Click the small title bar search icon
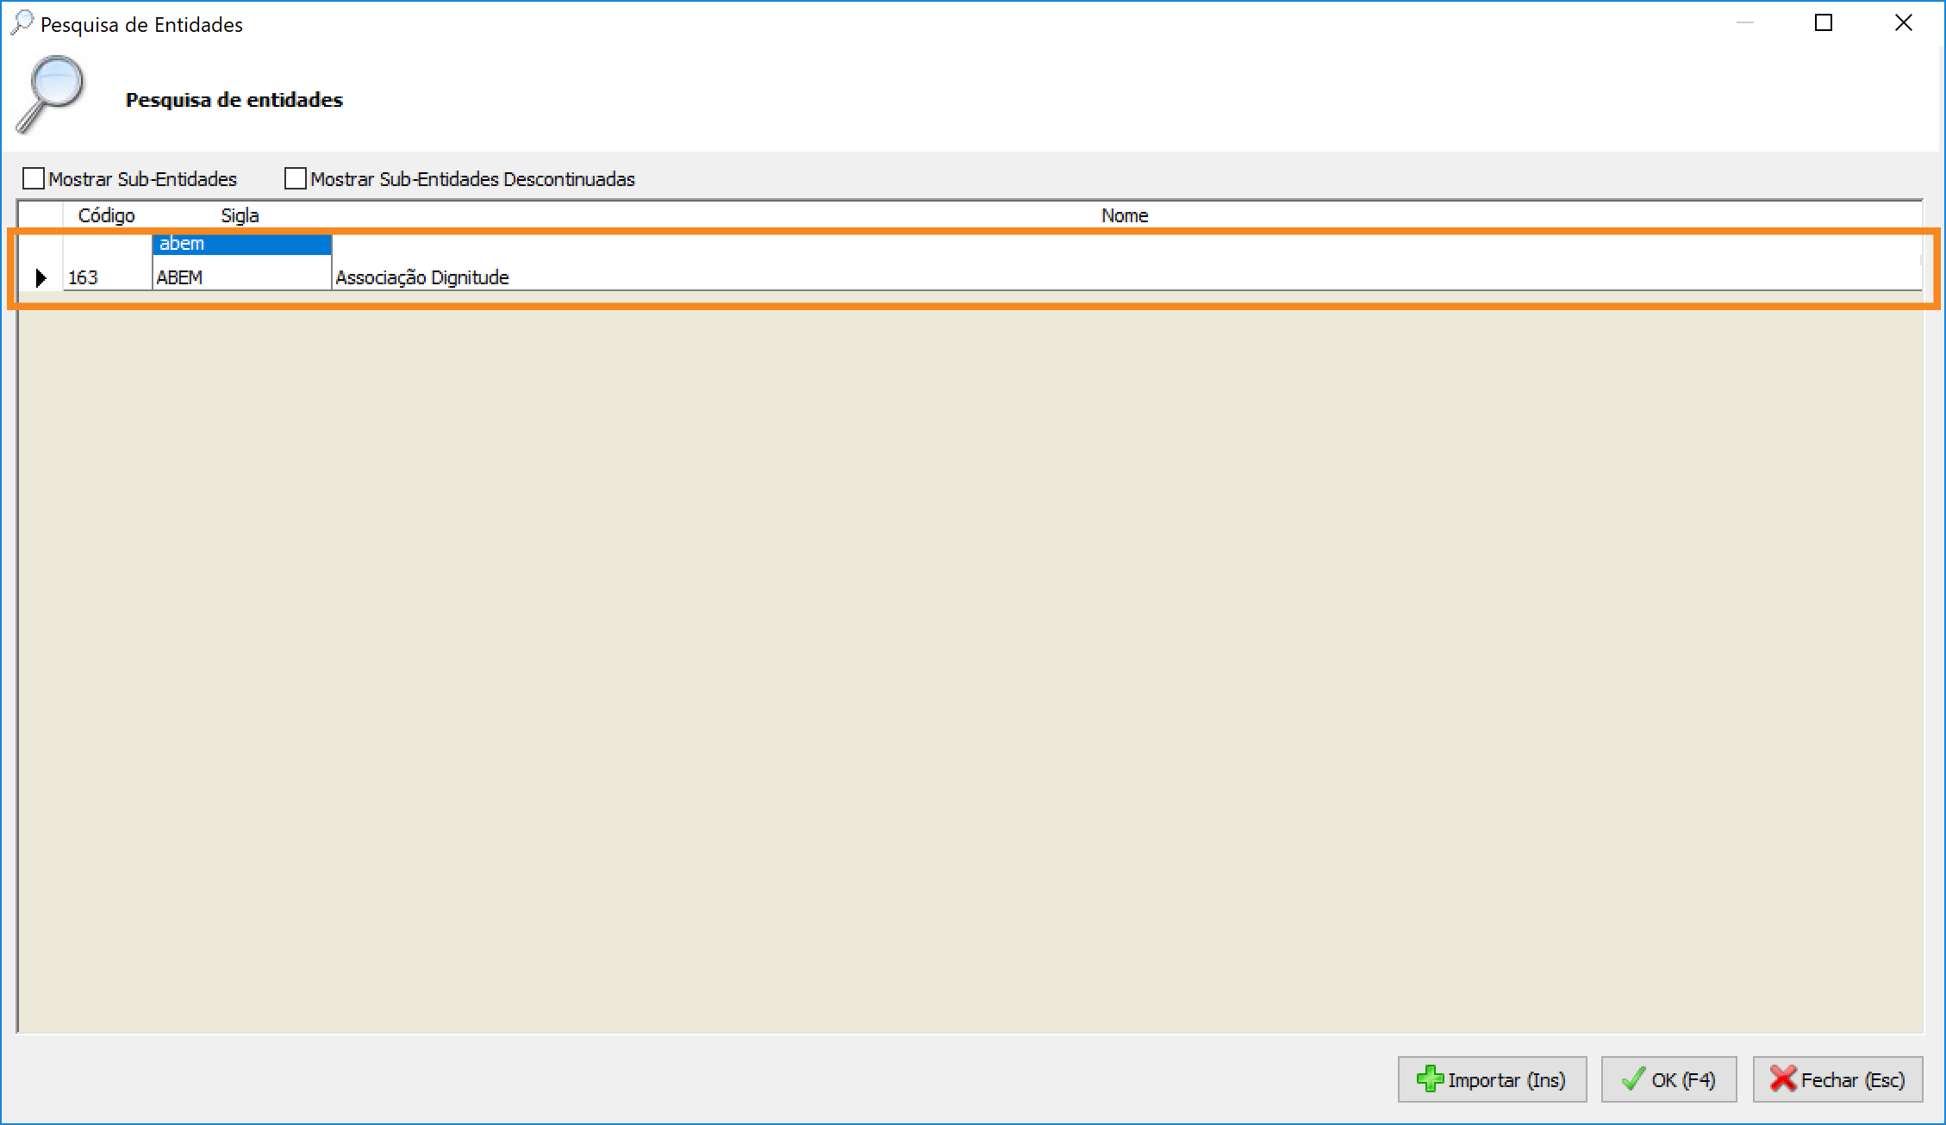The width and height of the screenshot is (1946, 1125). click(22, 22)
